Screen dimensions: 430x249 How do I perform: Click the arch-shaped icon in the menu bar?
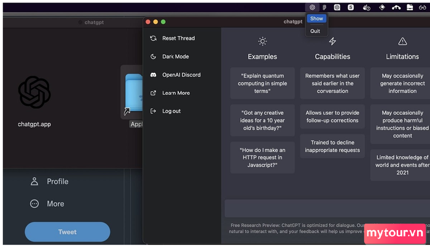[x=396, y=8]
